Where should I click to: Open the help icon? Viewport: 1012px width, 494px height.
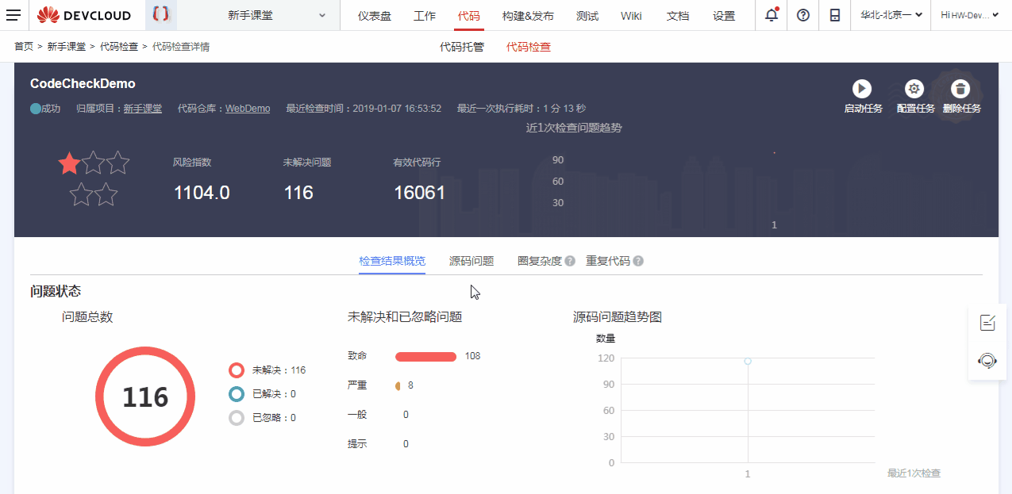tap(802, 15)
